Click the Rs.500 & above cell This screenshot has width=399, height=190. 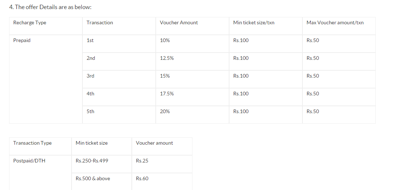click(x=93, y=179)
